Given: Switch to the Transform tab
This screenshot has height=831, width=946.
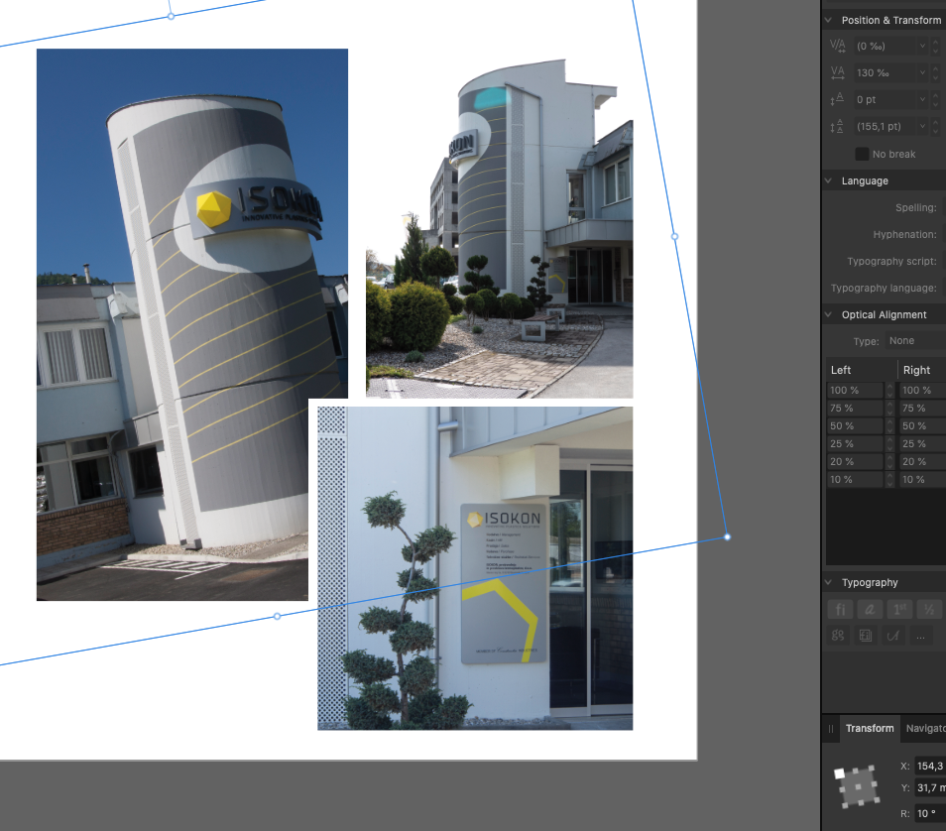Looking at the screenshot, I should tap(870, 729).
